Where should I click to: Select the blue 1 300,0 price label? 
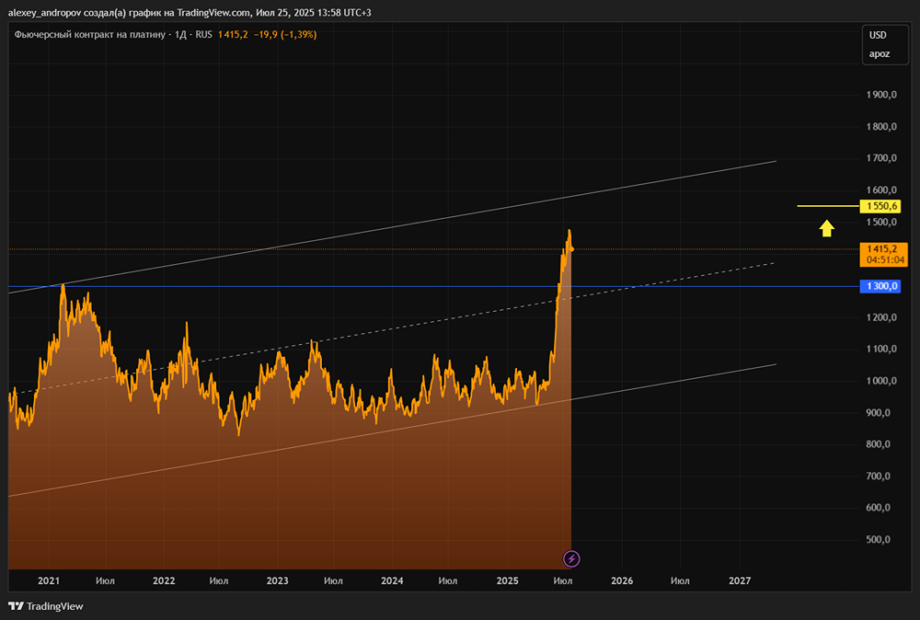(x=881, y=287)
